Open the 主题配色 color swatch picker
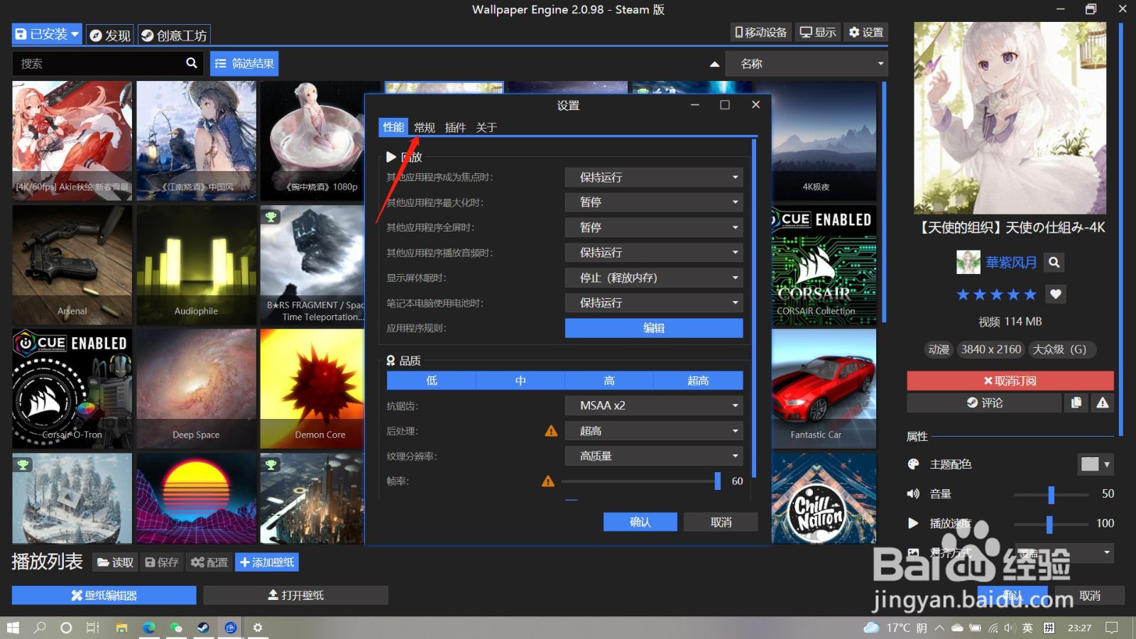The width and height of the screenshot is (1136, 639). pyautogui.click(x=1095, y=464)
